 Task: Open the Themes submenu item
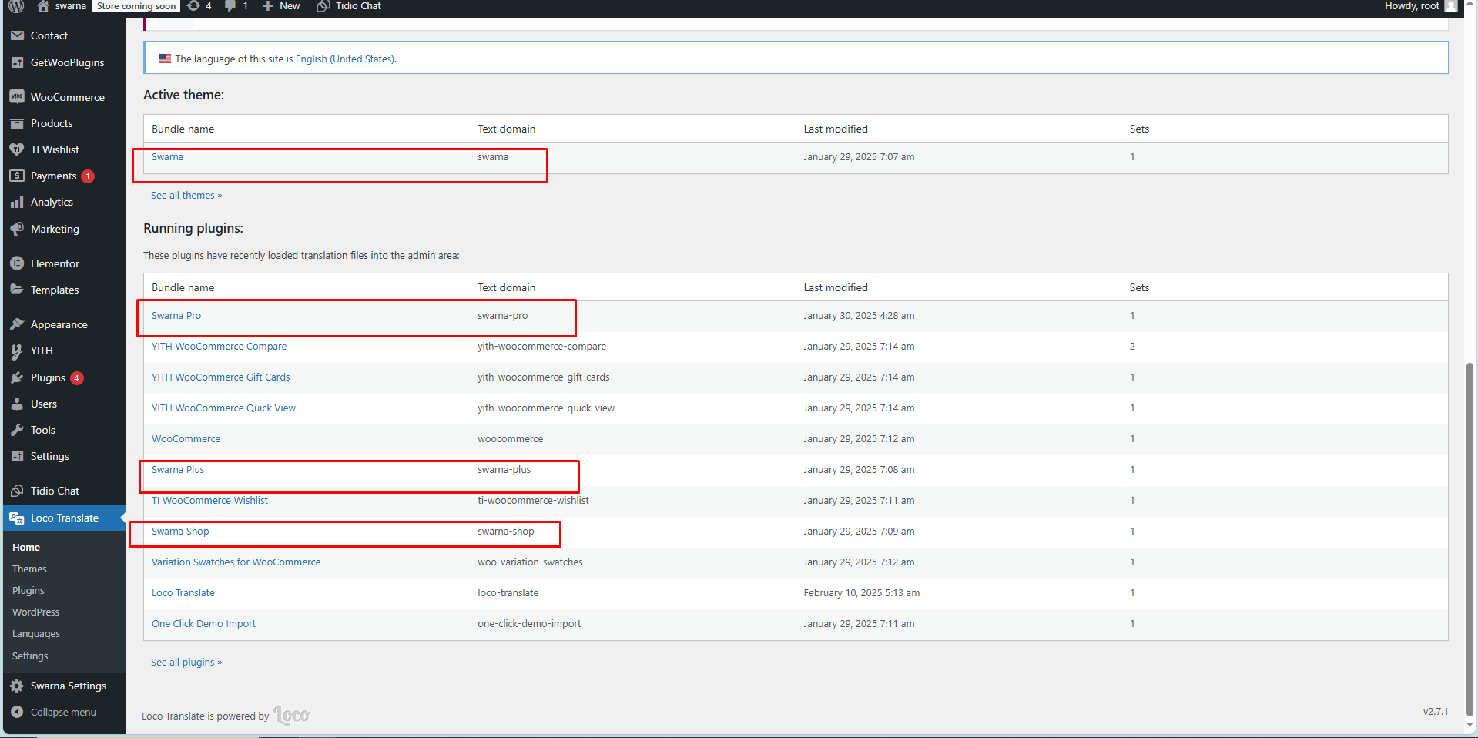click(29, 569)
